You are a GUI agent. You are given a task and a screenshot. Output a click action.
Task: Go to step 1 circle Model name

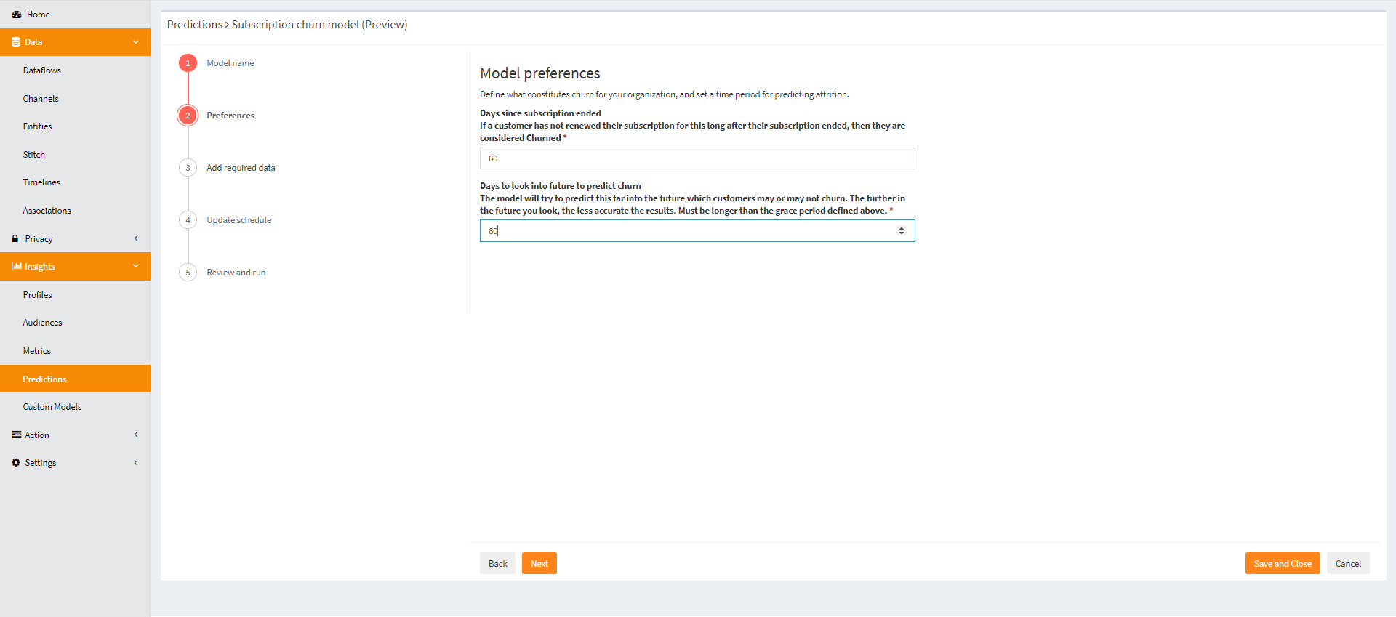[188, 63]
